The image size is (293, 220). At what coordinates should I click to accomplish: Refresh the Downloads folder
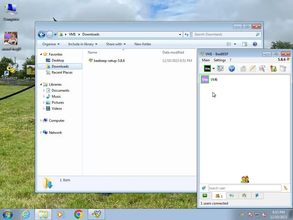[x=187, y=34]
